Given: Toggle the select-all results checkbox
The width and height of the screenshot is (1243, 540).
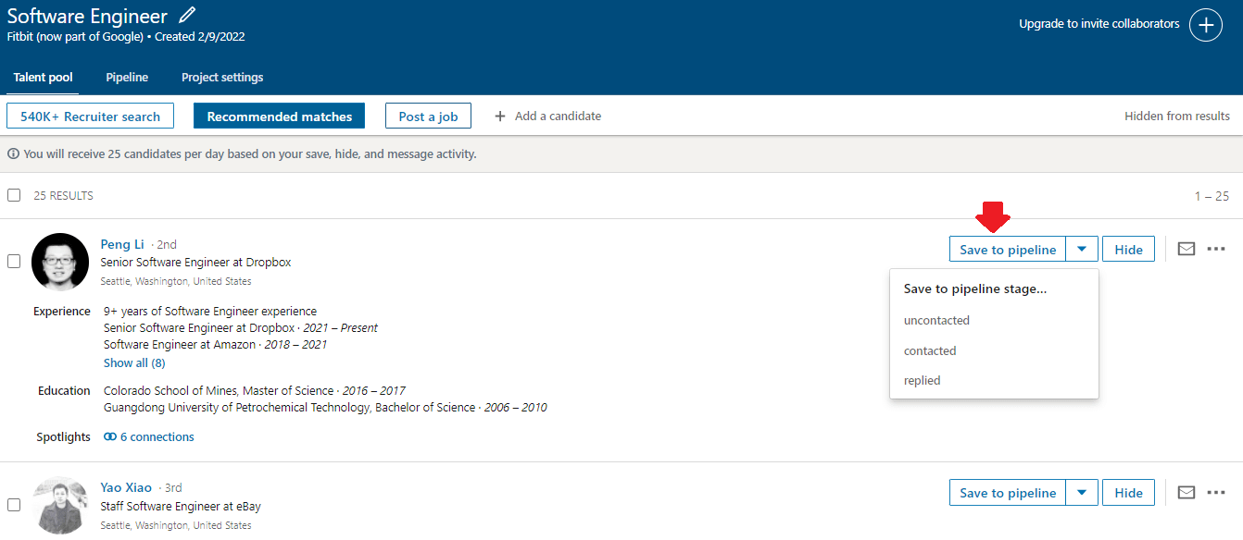Looking at the screenshot, I should pos(14,195).
